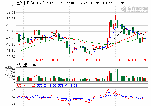Click the 50.25 price axis label
Screen dimensions: 151x106
[x=11, y=19]
